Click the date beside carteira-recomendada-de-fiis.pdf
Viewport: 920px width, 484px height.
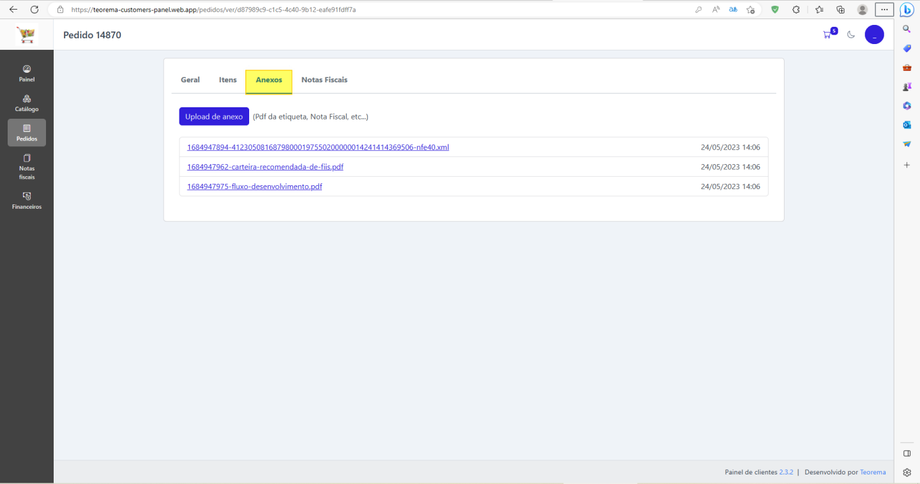click(x=730, y=167)
